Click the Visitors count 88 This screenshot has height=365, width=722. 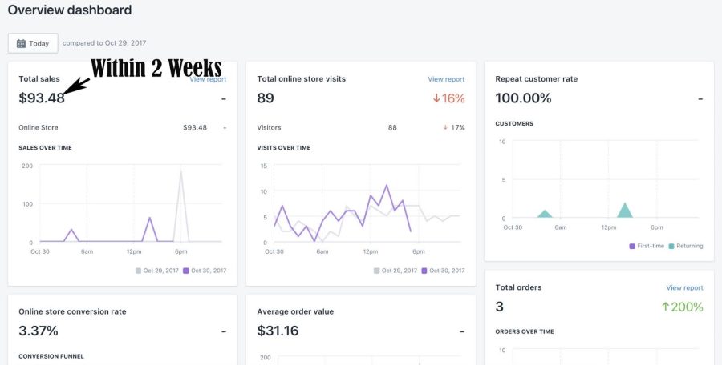pyautogui.click(x=392, y=127)
